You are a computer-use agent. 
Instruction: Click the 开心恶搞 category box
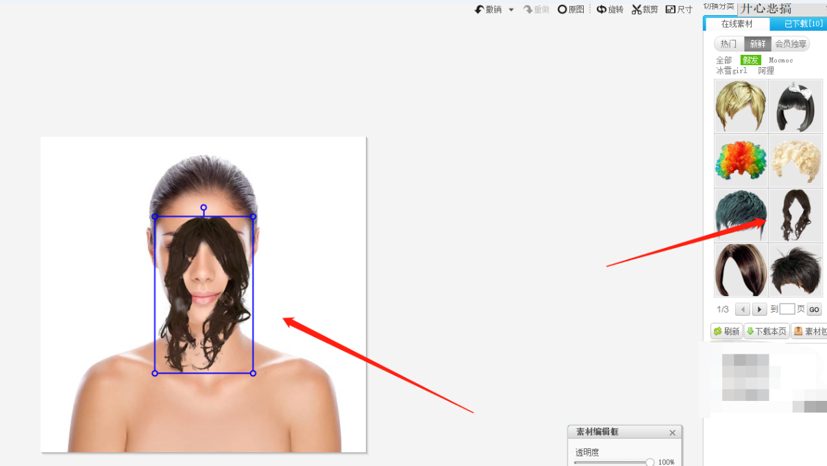pos(781,8)
